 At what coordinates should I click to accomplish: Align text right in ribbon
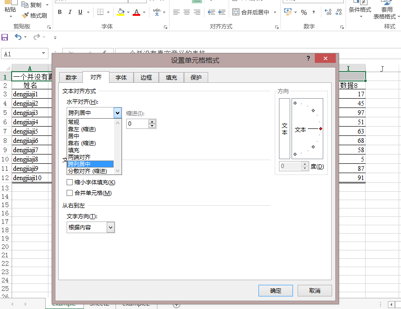pos(197,12)
